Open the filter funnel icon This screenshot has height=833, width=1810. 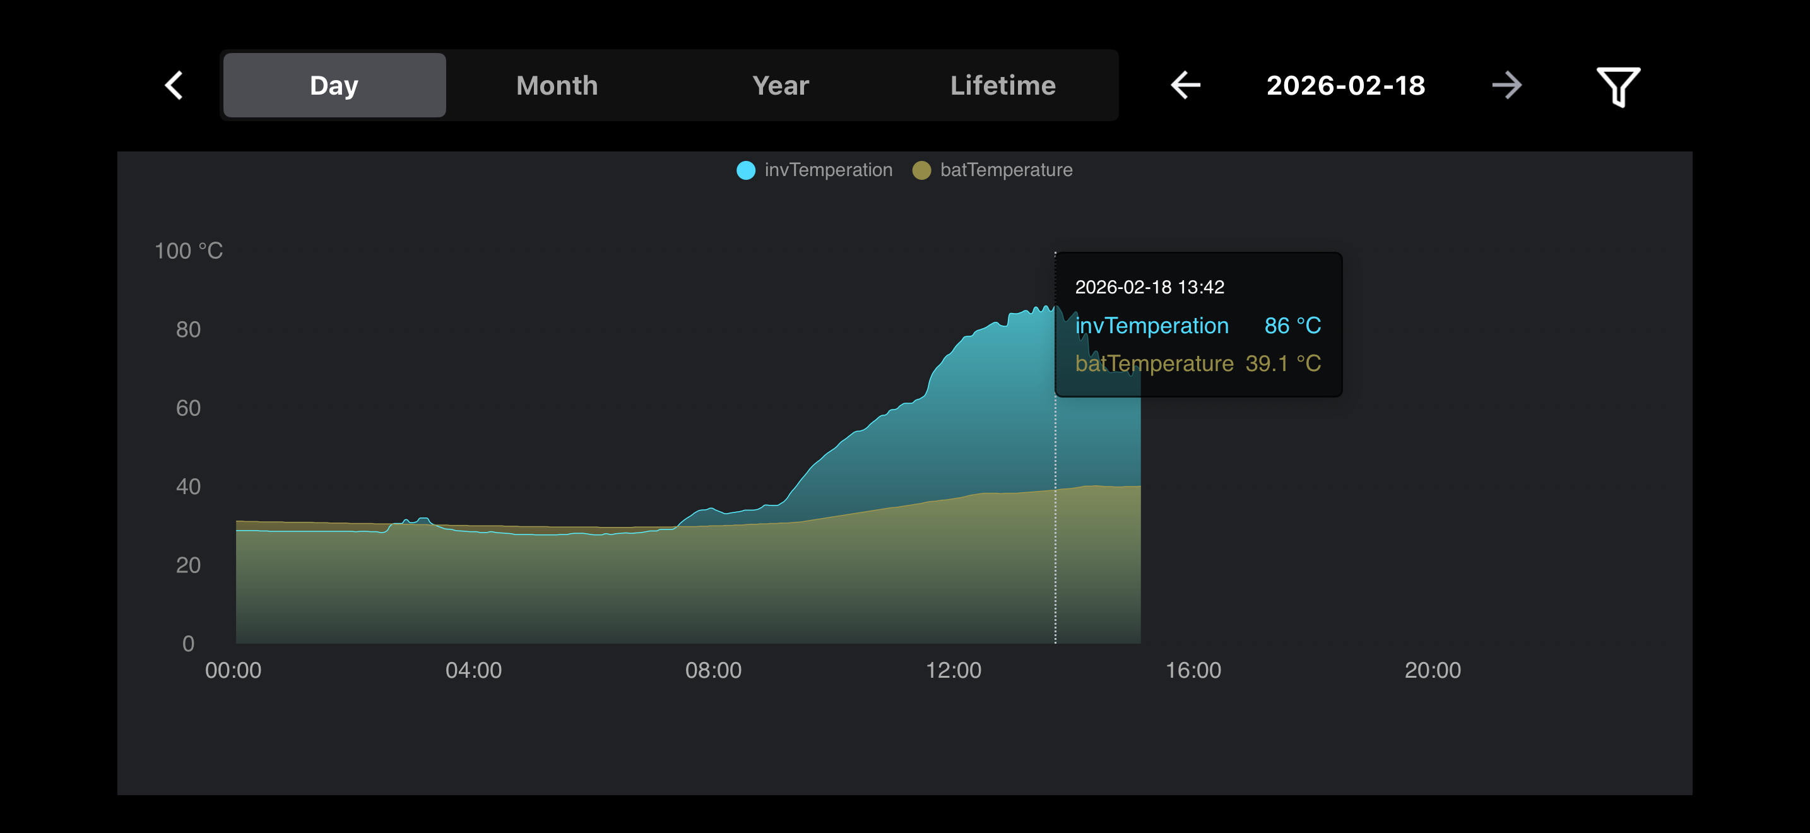[x=1618, y=86]
